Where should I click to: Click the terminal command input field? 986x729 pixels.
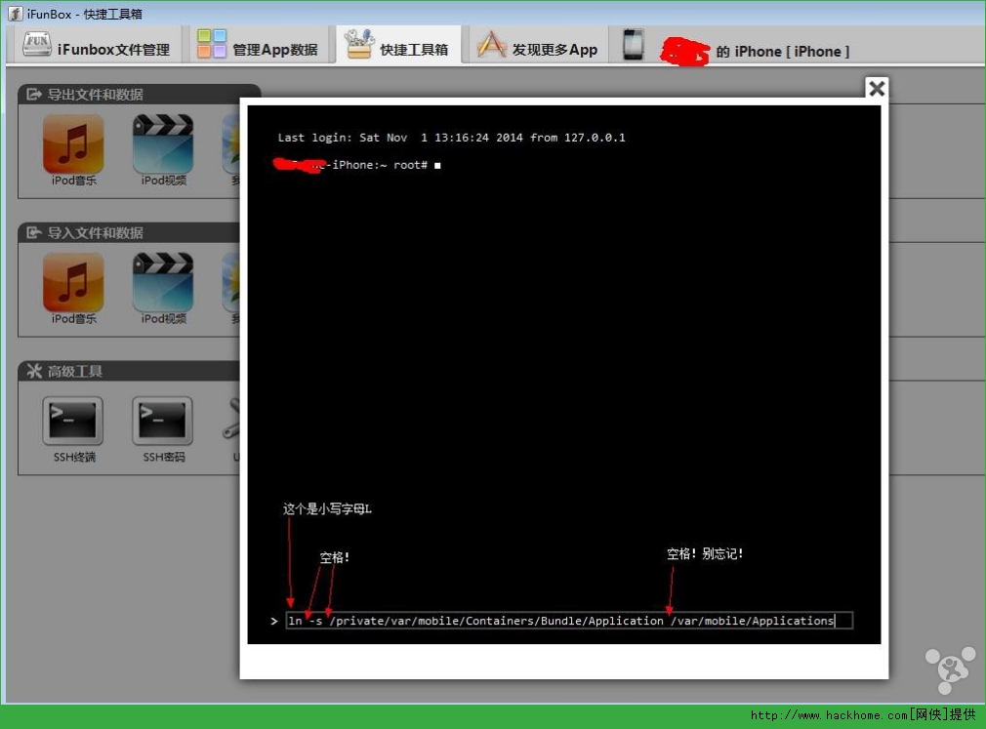[569, 621]
